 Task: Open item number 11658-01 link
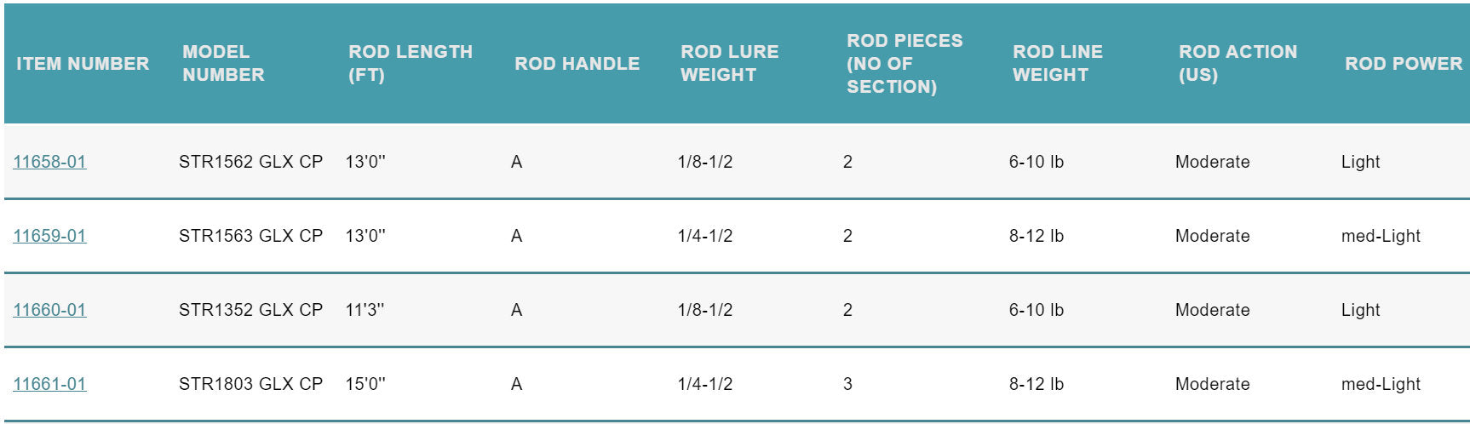point(49,162)
